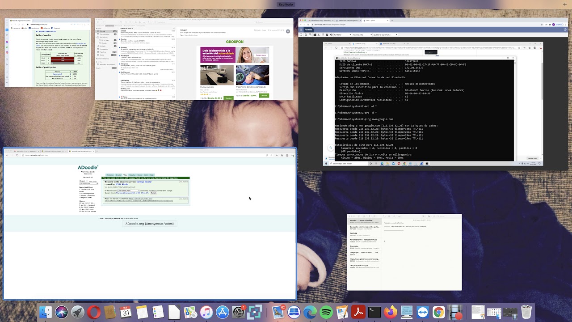The width and height of the screenshot is (572, 322).
Task: Click the ADoodle browser address bar
Action: [143, 155]
